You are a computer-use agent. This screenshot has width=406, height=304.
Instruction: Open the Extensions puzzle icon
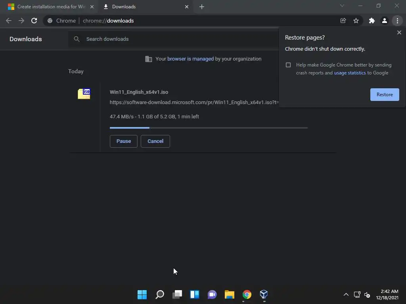pos(372,21)
